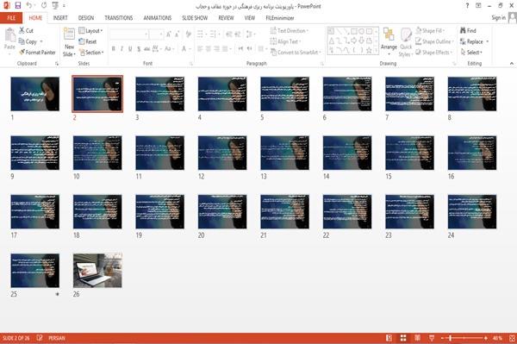
Task: Switch to the INSERT tab
Action: tap(60, 18)
